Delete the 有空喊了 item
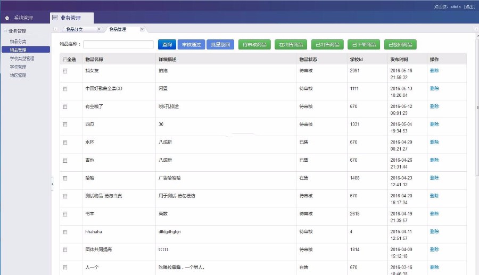 point(434,106)
